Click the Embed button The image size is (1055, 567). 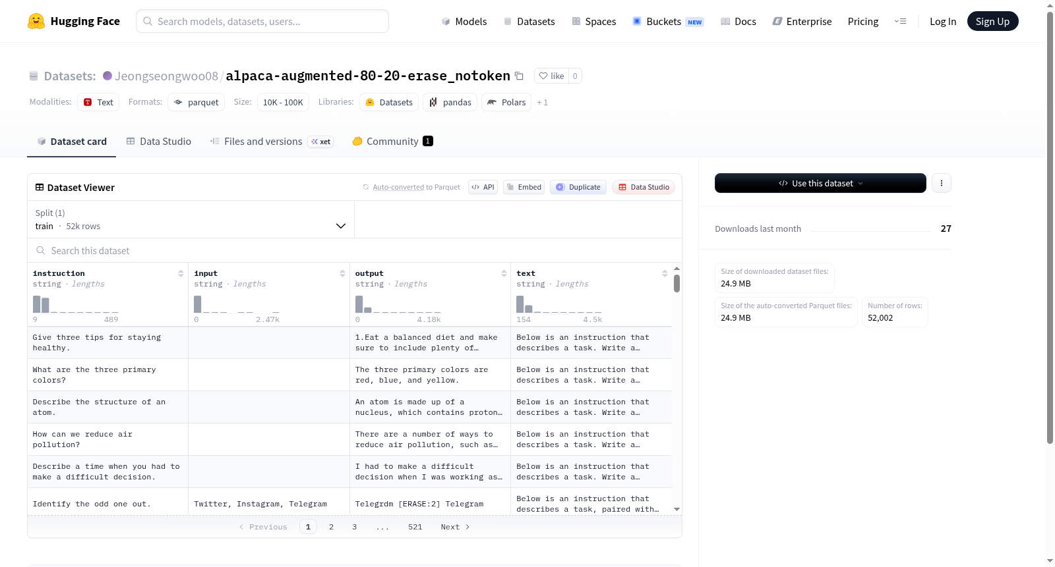[x=524, y=187]
